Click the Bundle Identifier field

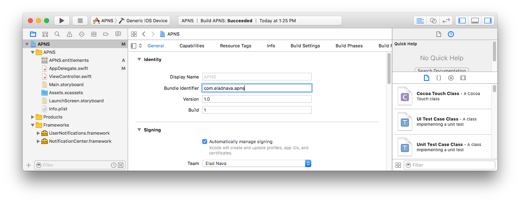(257, 88)
